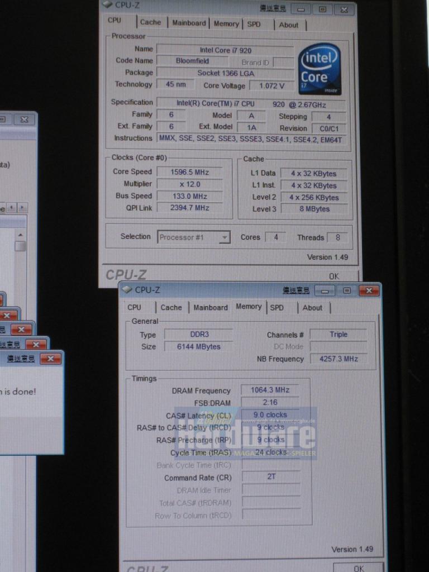Maximize the lower CPU-Z Memory window

click(x=346, y=290)
